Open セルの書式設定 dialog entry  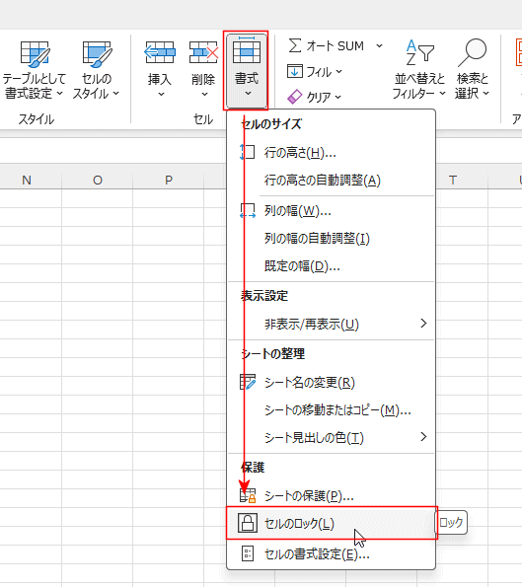click(x=332, y=553)
